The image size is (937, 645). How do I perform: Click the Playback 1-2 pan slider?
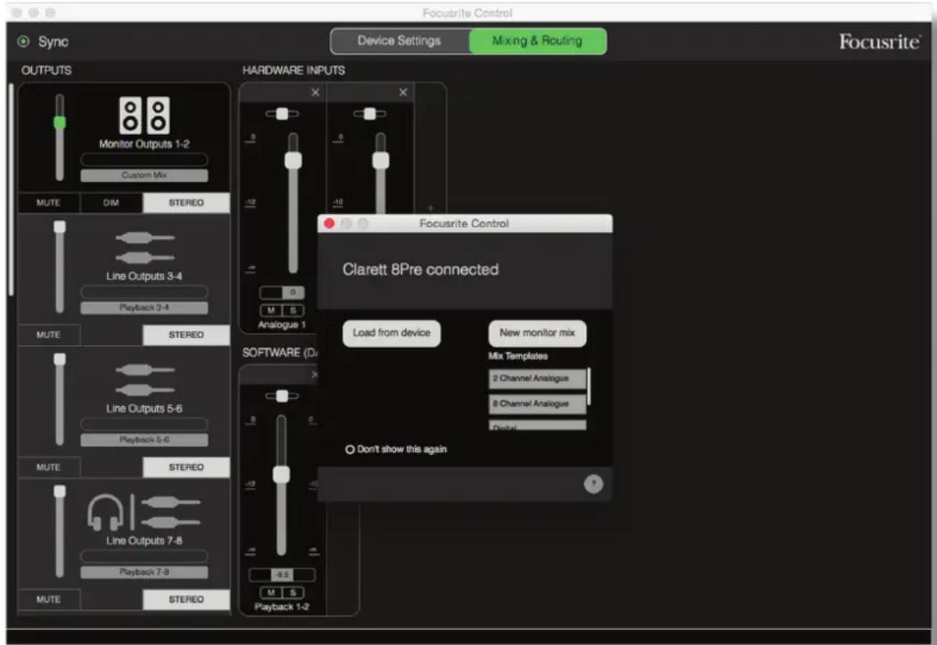click(282, 396)
